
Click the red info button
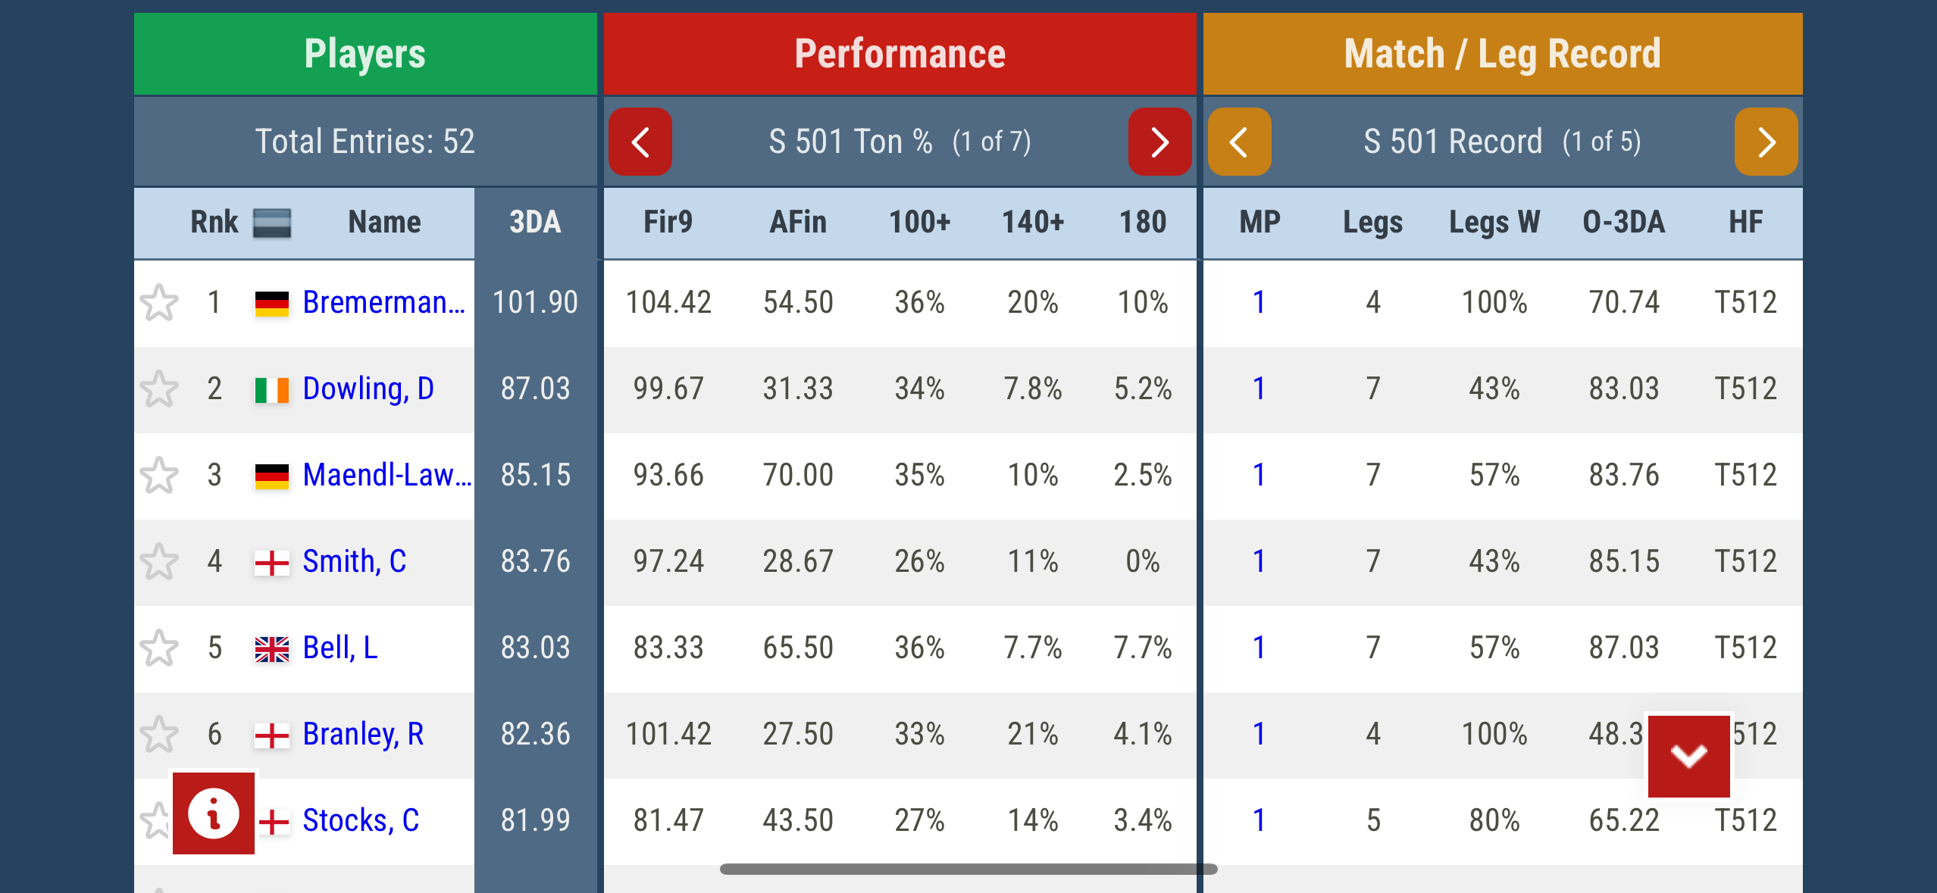pos(214,813)
